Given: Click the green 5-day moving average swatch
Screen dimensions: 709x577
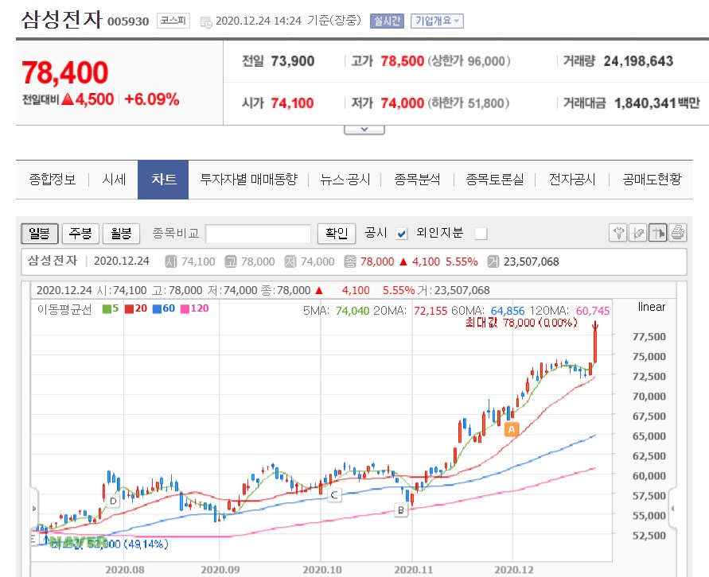Looking at the screenshot, I should coord(107,309).
